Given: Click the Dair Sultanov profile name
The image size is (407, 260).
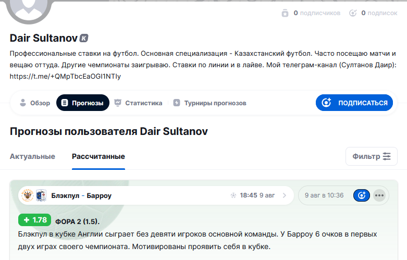Looking at the screenshot, I should 44,38.
